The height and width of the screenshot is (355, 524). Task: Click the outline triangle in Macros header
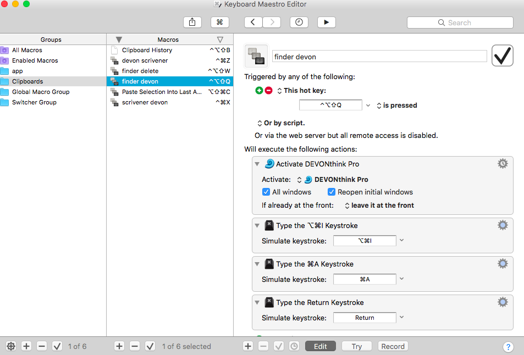[220, 40]
